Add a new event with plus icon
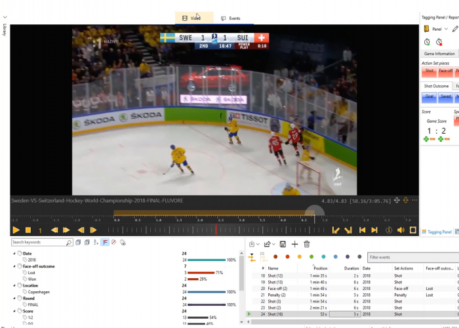Viewport: 459px width, 328px height. (x=294, y=244)
